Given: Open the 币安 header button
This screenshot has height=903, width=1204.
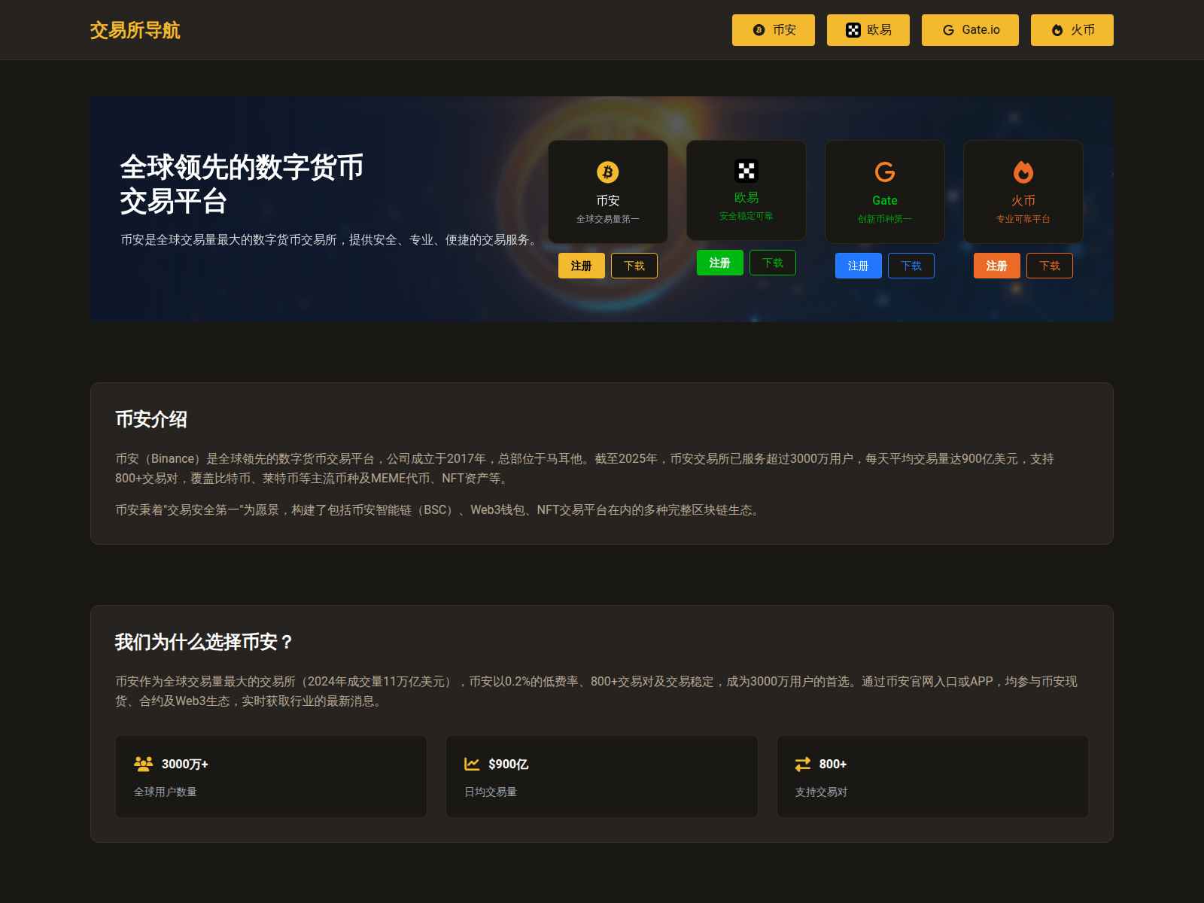Looking at the screenshot, I should (x=773, y=30).
